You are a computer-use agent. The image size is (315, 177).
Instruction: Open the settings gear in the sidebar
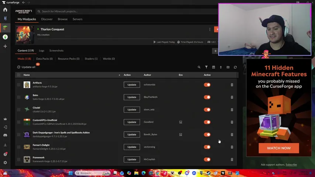point(5,163)
